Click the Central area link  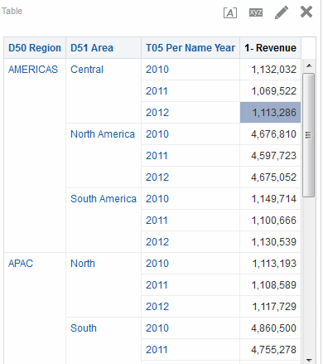click(87, 70)
